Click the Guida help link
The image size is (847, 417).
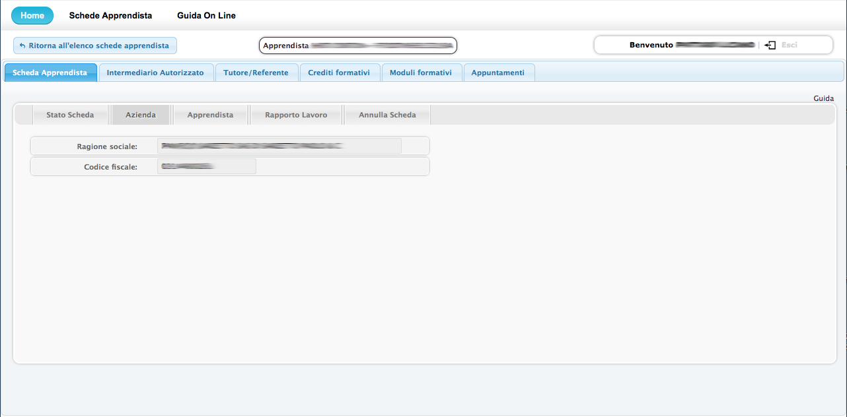click(x=823, y=98)
